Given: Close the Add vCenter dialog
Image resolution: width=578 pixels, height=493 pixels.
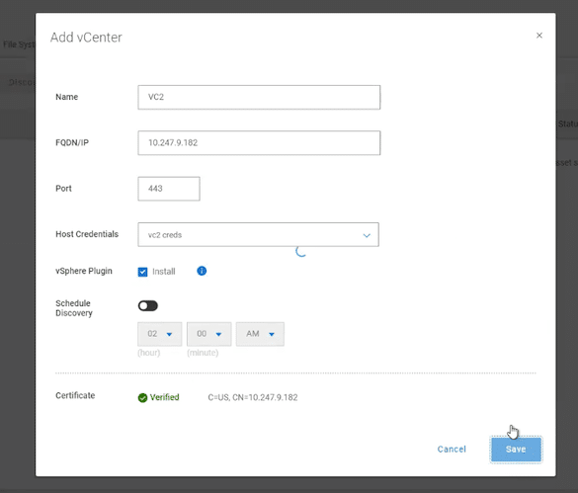Looking at the screenshot, I should pos(539,36).
